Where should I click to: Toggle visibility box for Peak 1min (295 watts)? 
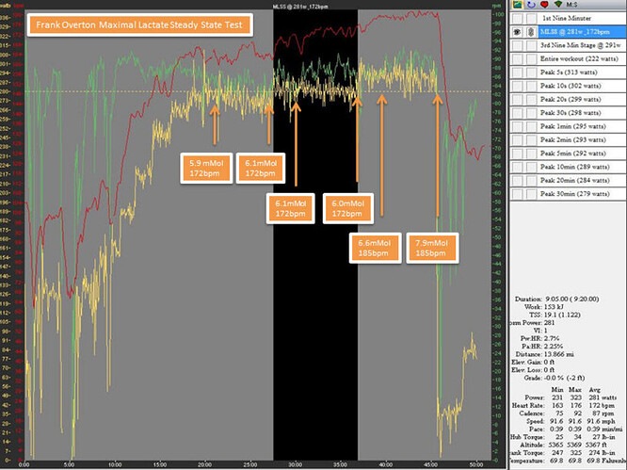[x=517, y=126]
